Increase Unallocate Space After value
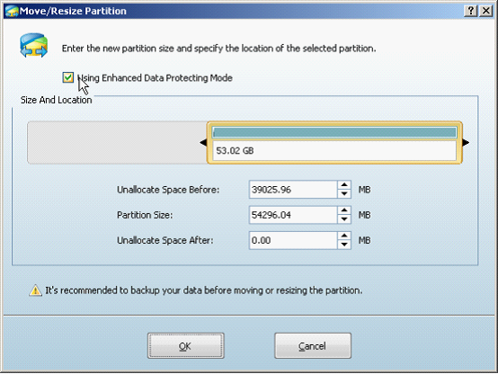The image size is (498, 374). (344, 236)
